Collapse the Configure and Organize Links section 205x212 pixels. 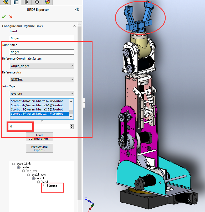(x=74, y=26)
